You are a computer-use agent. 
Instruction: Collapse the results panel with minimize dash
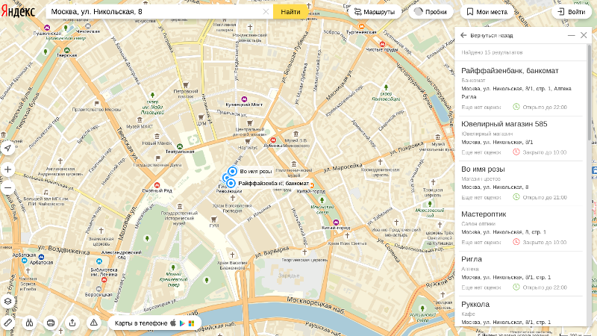point(571,35)
